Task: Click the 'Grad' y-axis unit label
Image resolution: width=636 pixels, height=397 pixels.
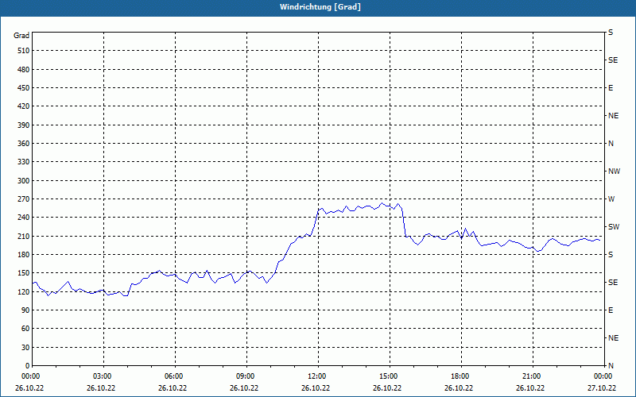Action: click(x=21, y=36)
